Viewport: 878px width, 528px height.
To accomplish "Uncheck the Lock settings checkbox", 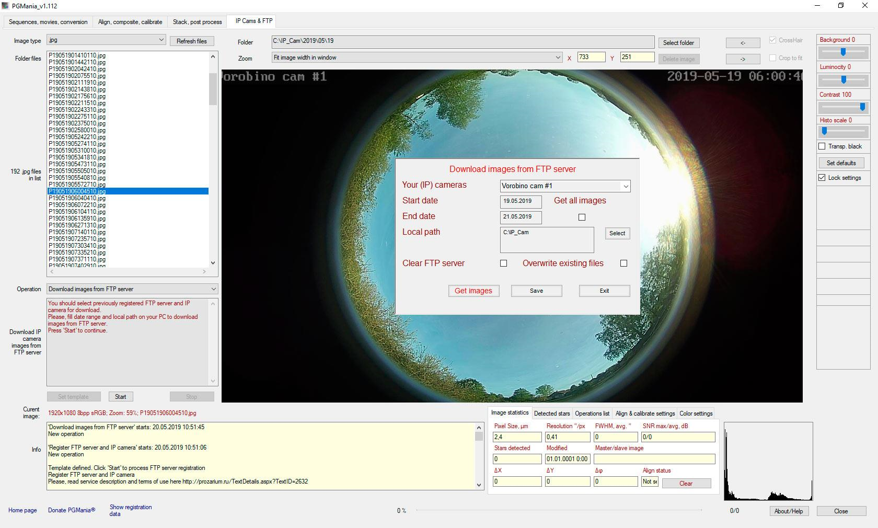I will (x=822, y=178).
